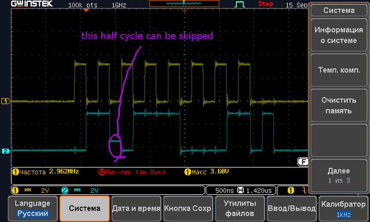Open the Language Русский menu

coord(32,209)
